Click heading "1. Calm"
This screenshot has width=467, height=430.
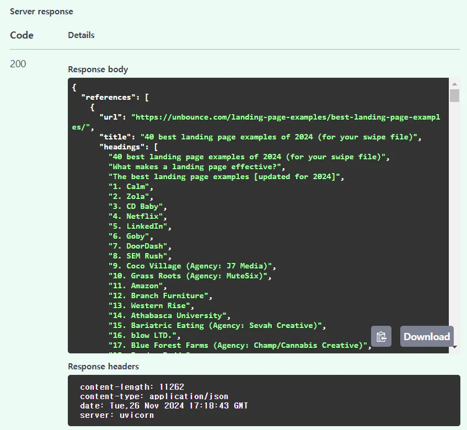131,187
